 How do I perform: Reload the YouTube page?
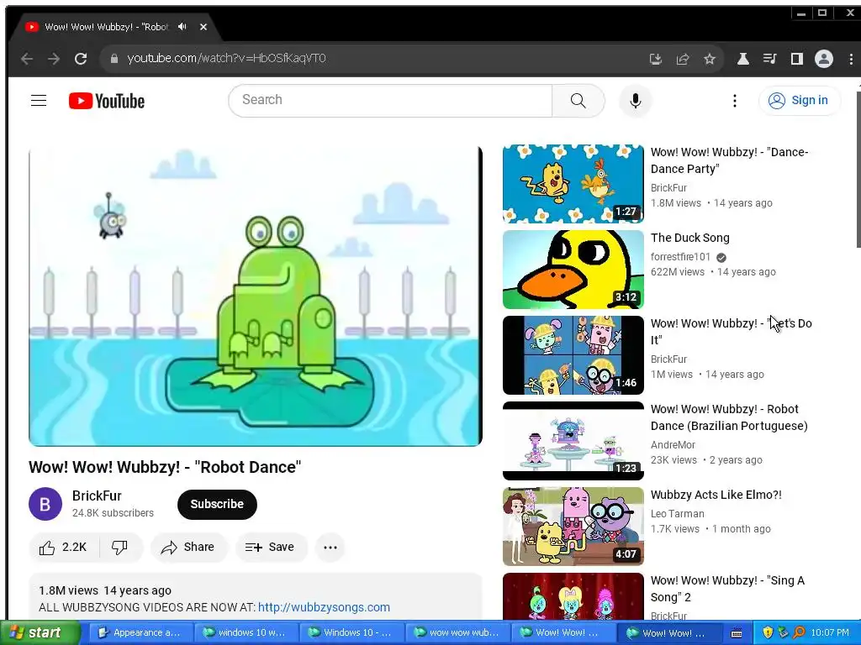pos(81,59)
